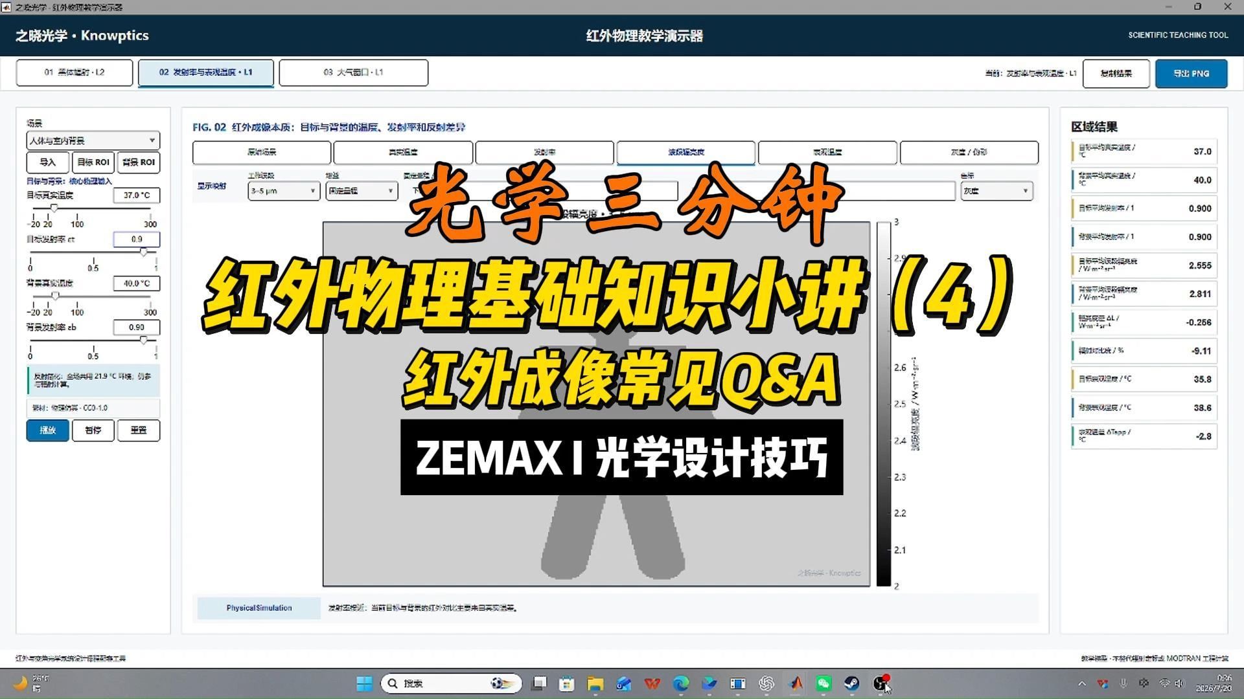The width and height of the screenshot is (1244, 699).
Task: Click the 播放 play button
Action: (x=48, y=430)
